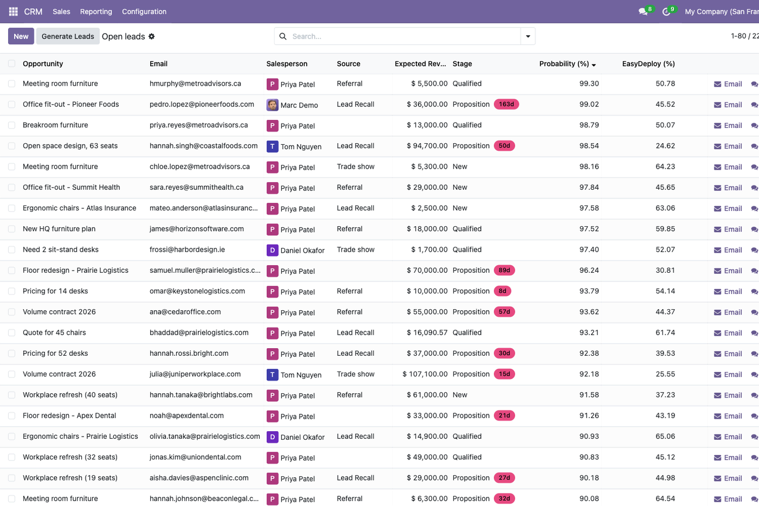This screenshot has width=759, height=506.
Task: Click the New button
Action: tap(21, 36)
